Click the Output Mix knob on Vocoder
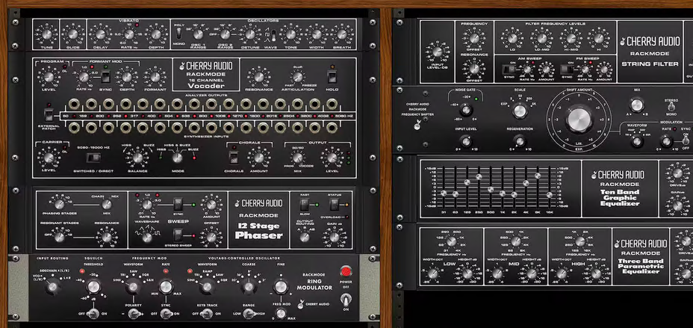The image size is (693, 328). (x=296, y=158)
